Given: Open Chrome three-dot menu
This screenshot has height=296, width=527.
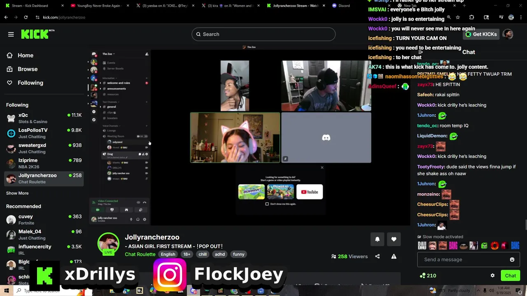Looking at the screenshot, I should click(521, 17).
